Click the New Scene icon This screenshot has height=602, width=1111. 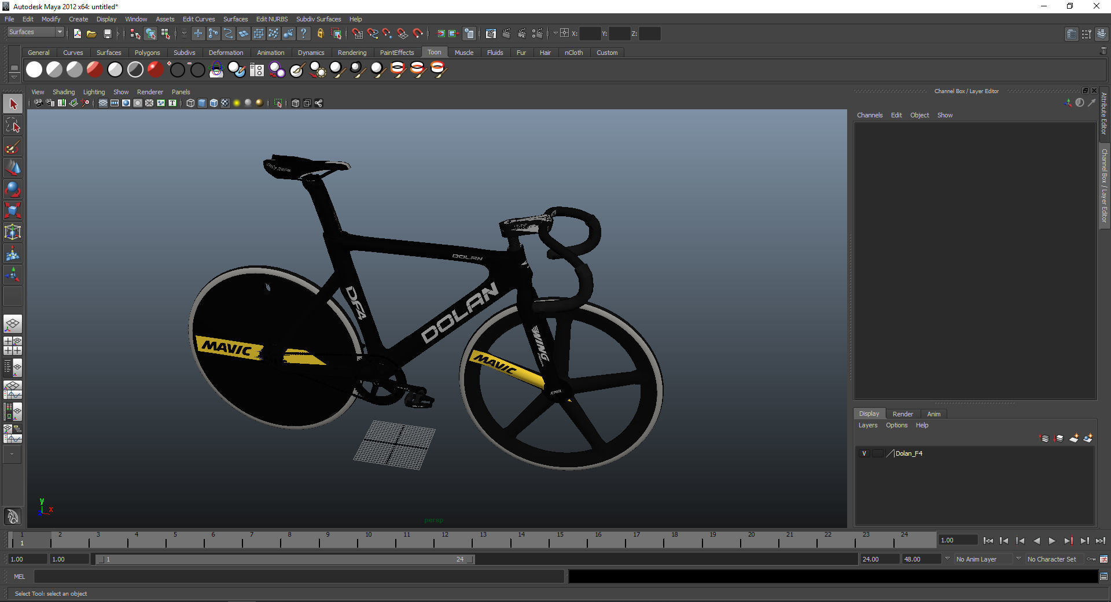[78, 34]
